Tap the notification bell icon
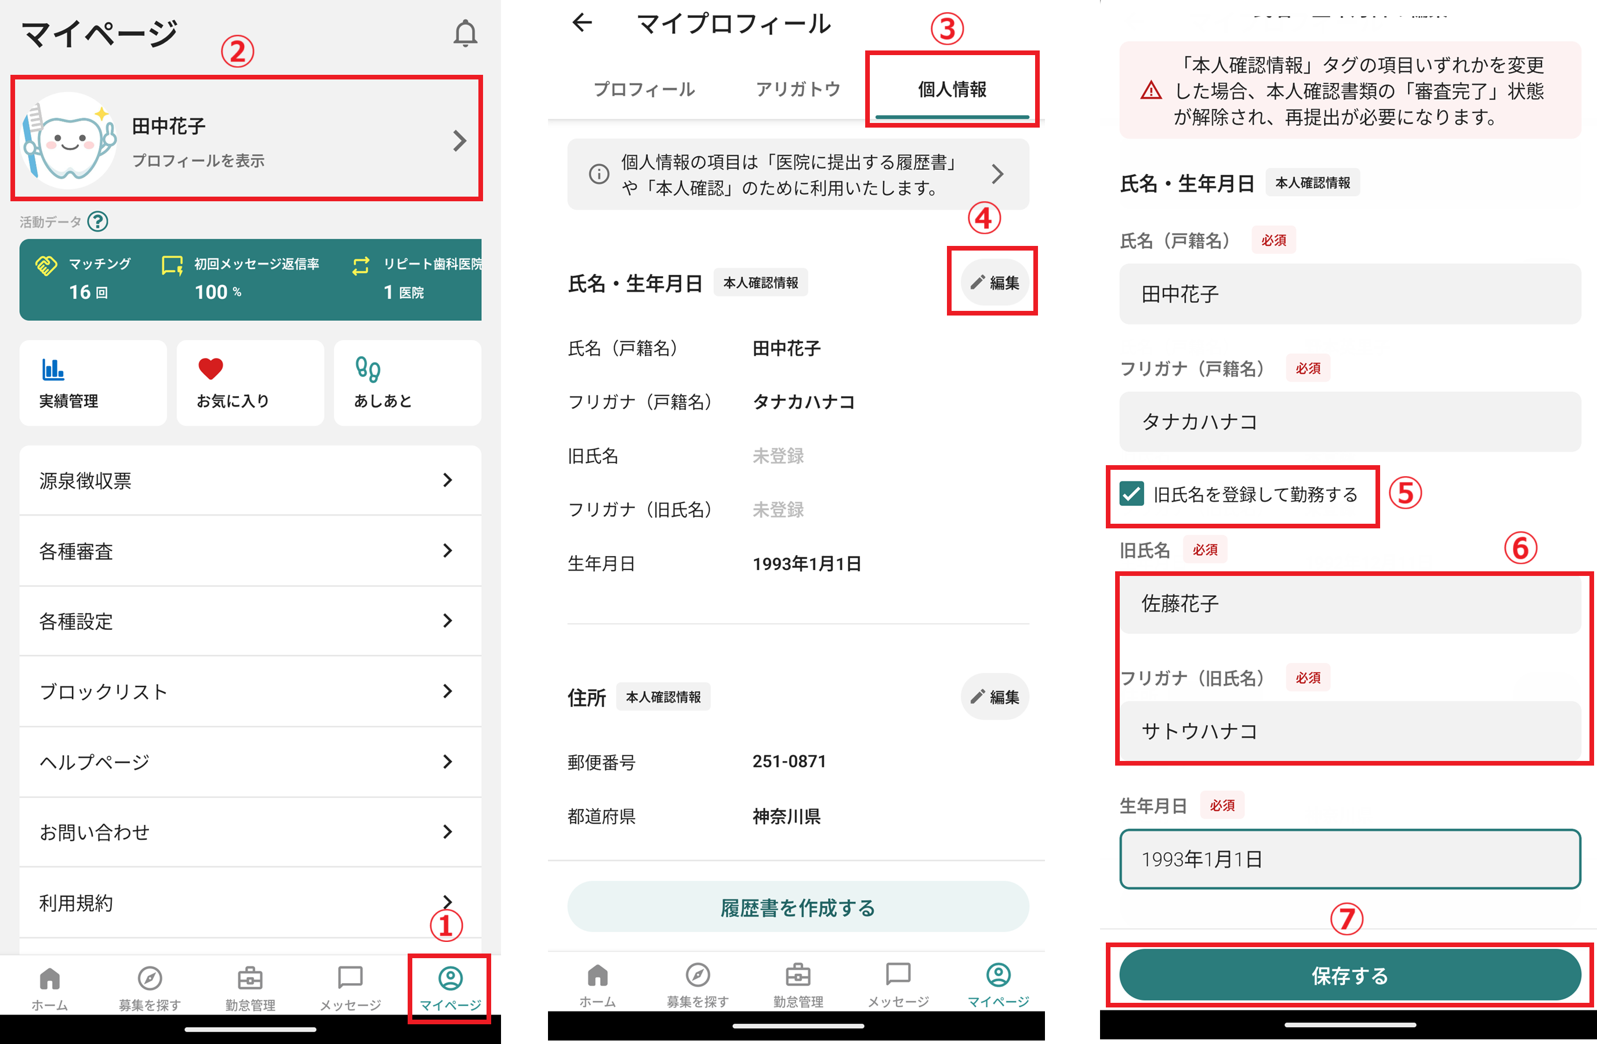The width and height of the screenshot is (1597, 1044). pyautogui.click(x=465, y=32)
